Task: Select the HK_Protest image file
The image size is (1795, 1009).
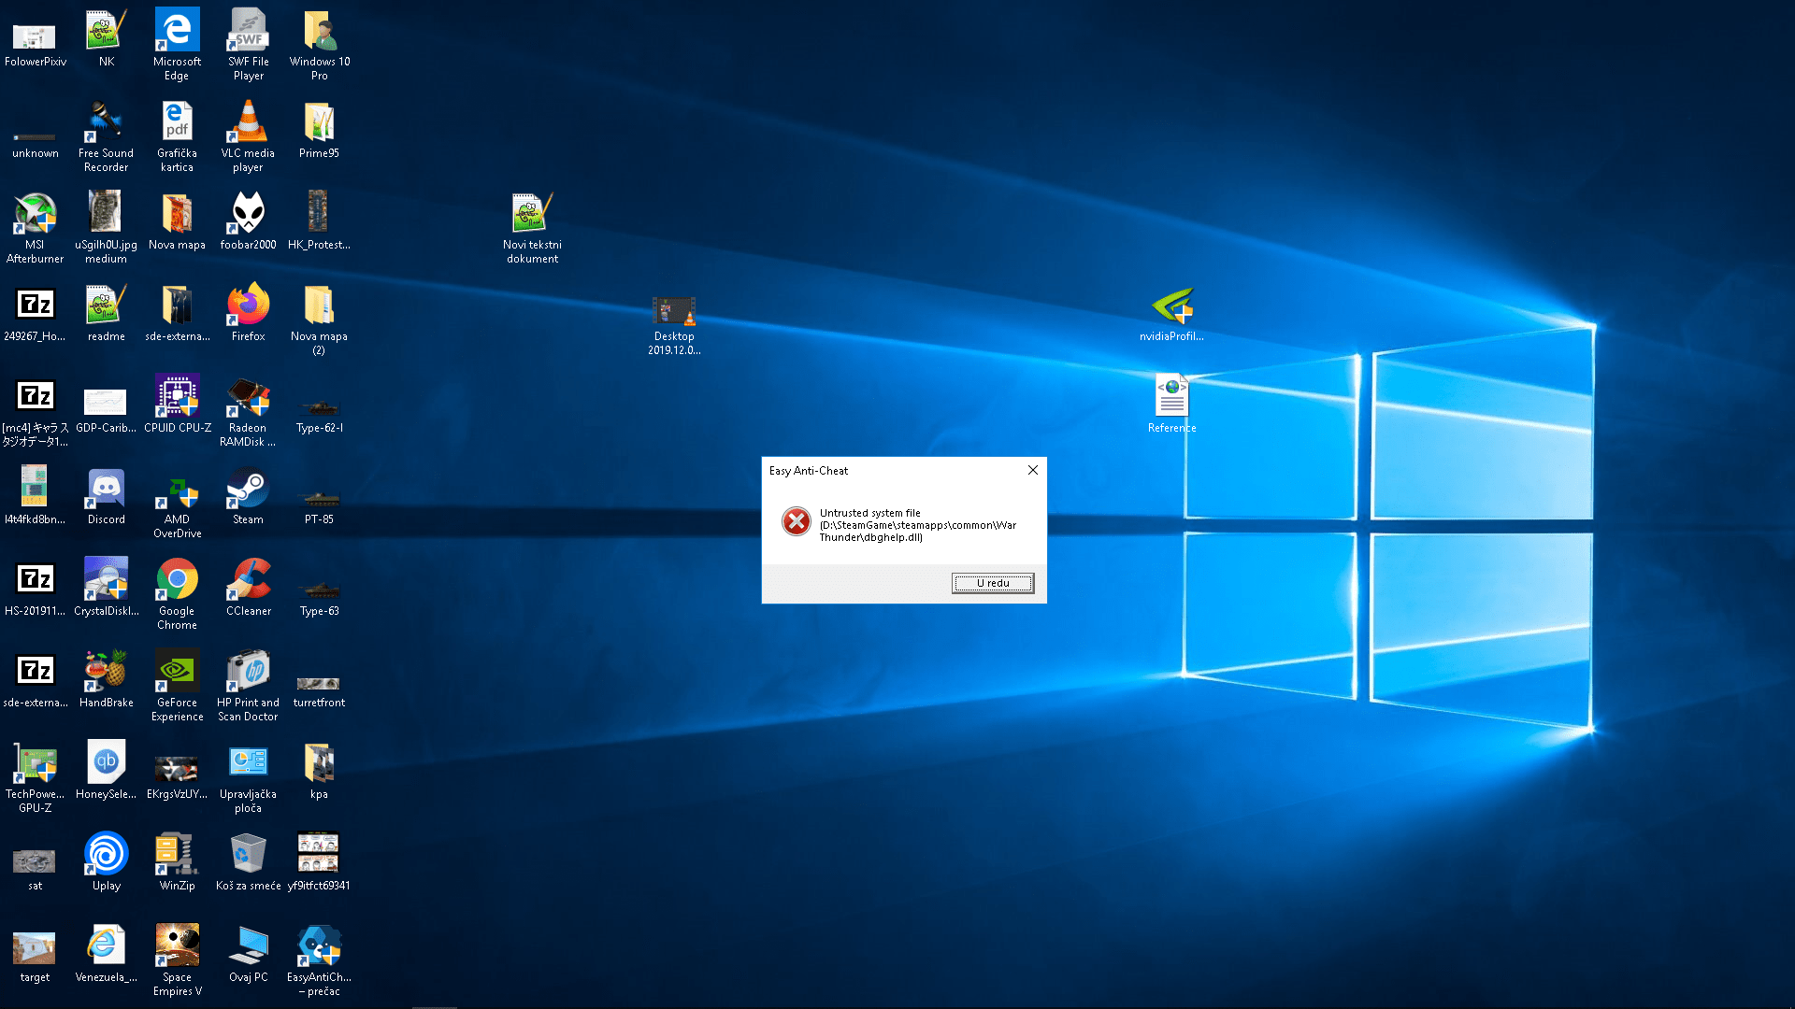Action: click(x=319, y=220)
